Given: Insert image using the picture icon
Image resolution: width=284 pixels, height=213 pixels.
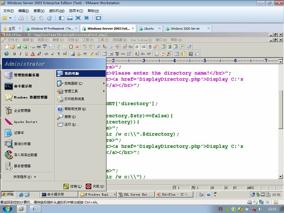Looking at the screenshot, I should pos(73,54).
